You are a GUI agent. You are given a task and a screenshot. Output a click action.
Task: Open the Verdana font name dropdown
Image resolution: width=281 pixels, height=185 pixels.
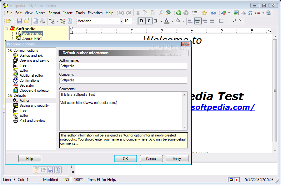click(x=121, y=21)
